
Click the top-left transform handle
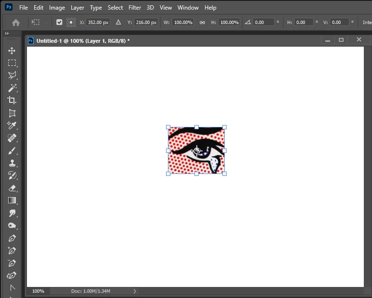point(168,127)
